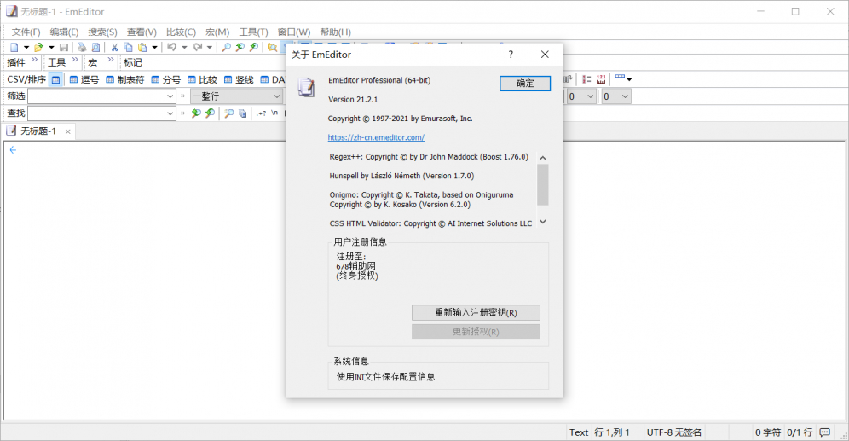The width and height of the screenshot is (849, 441).
Task: Click the UTF-8 无签名 encoding in status bar
Action: point(673,432)
